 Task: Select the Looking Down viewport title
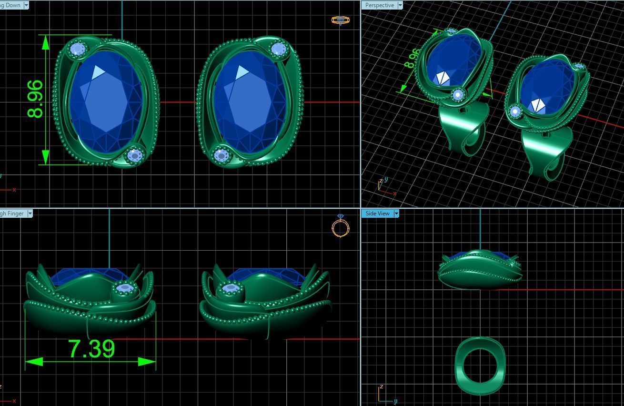click(10, 5)
